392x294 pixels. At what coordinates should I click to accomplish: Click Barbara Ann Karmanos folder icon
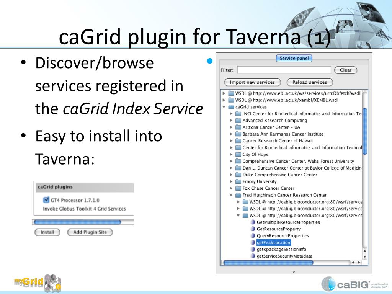point(238,134)
